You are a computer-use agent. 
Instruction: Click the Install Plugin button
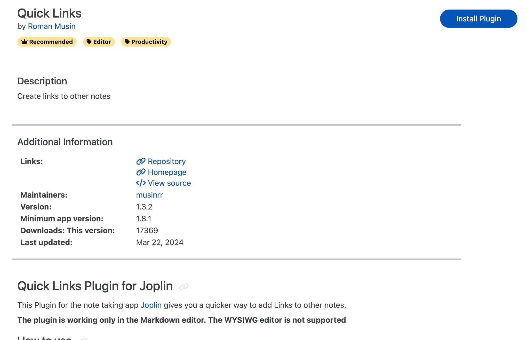tap(478, 19)
